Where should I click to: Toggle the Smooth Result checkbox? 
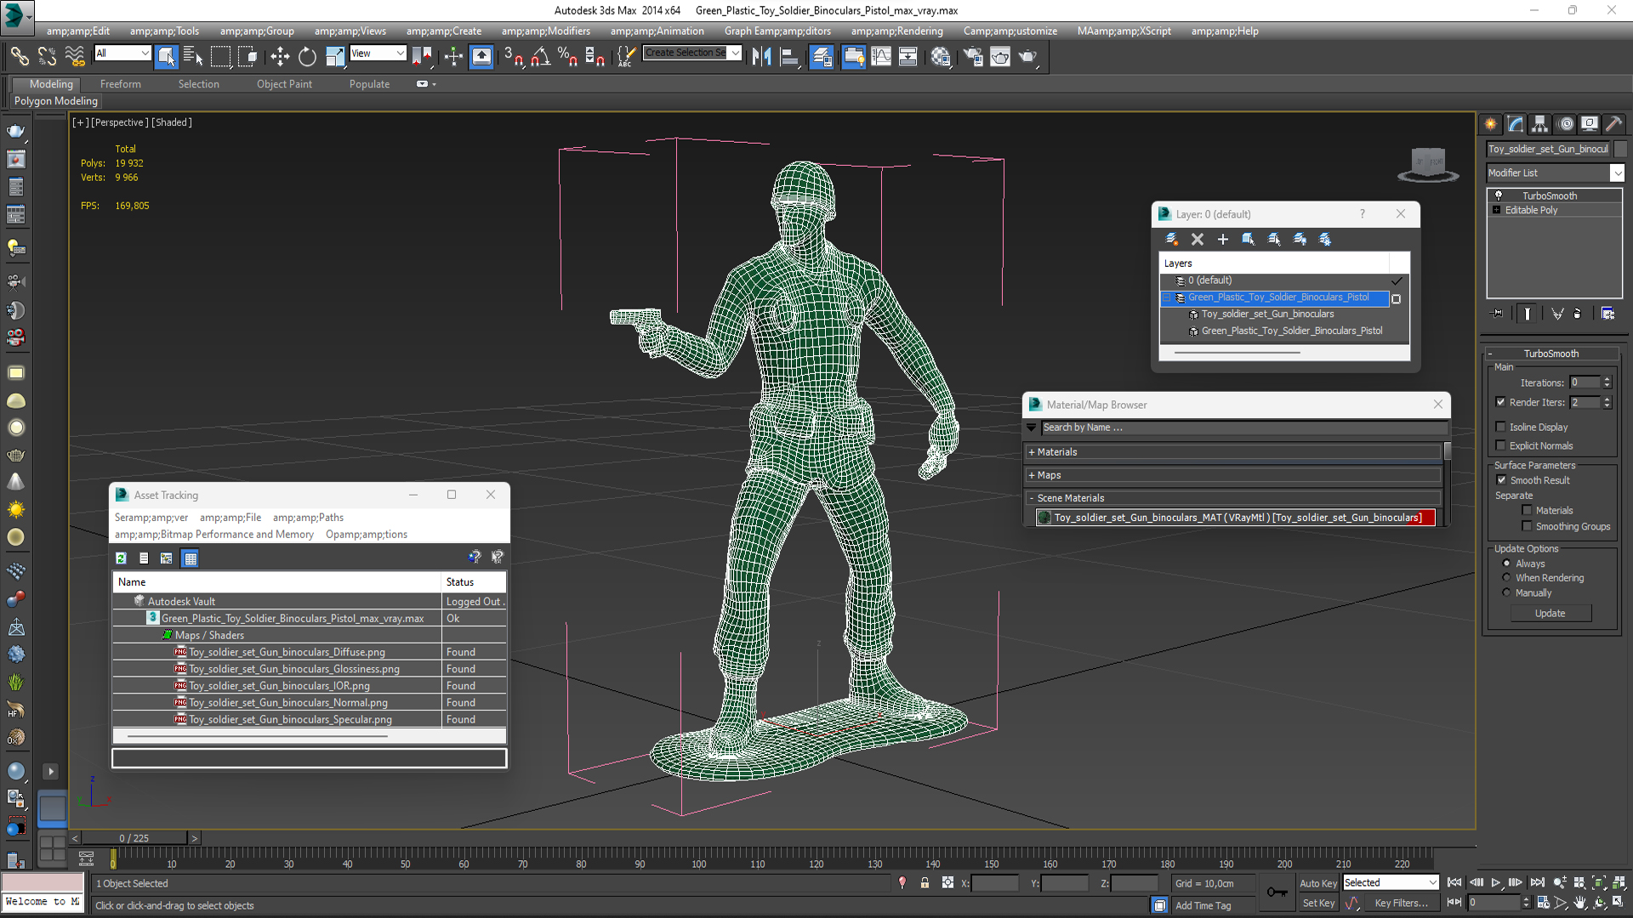tap(1501, 480)
